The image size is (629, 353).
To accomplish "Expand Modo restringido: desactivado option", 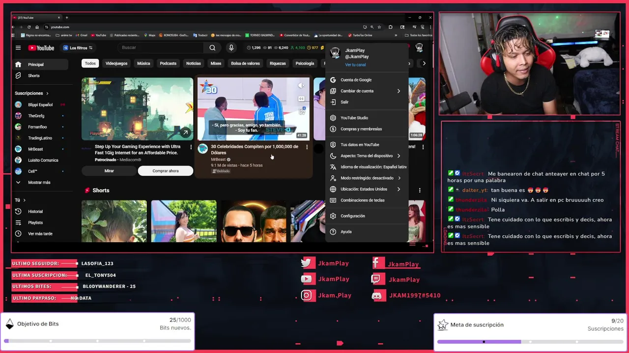I will [367, 178].
